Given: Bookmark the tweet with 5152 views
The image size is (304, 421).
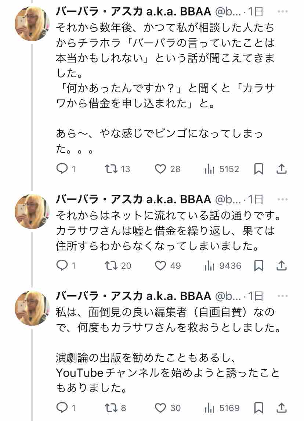Looking at the screenshot, I should tap(259, 169).
